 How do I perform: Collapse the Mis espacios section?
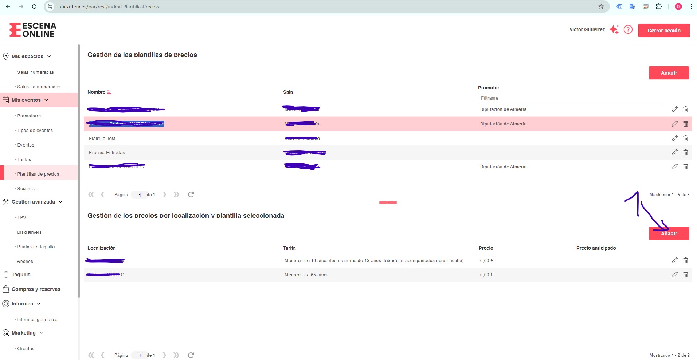49,56
